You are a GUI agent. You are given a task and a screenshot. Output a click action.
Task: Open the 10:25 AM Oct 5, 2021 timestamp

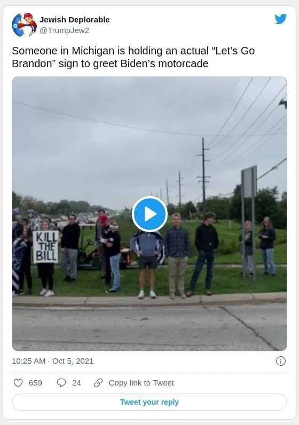(53, 361)
